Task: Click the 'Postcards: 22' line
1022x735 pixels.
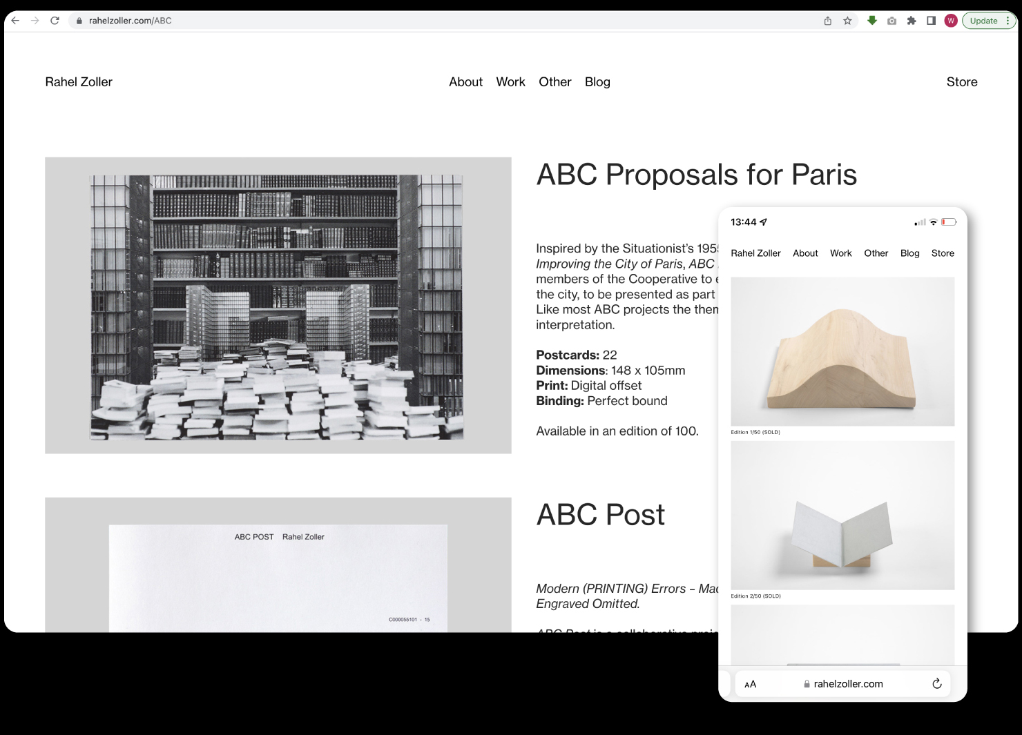Action: [577, 355]
